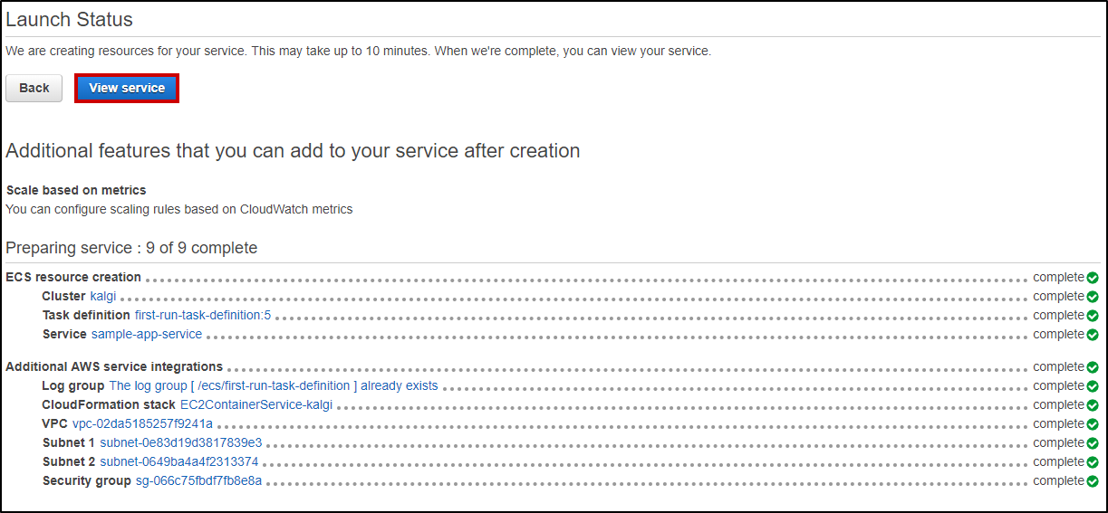Click green check icon on Log group row
Image resolution: width=1108 pixels, height=513 pixels.
1093,386
